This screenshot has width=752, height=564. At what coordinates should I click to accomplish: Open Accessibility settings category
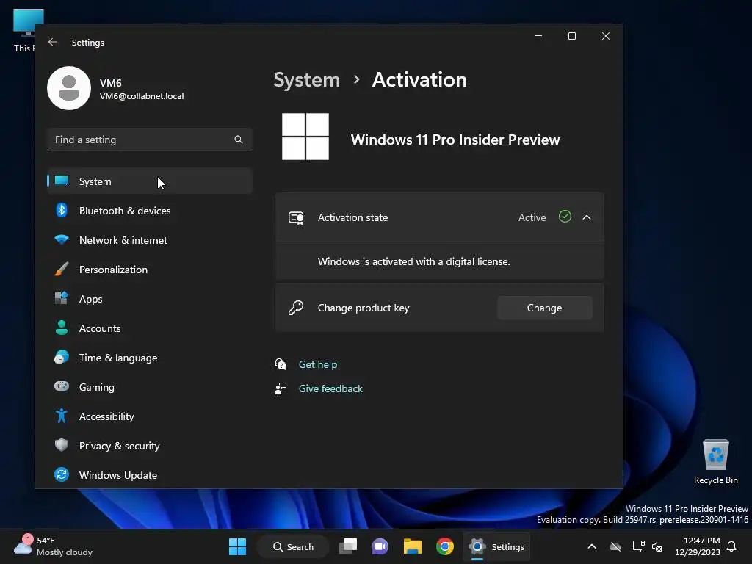point(150,416)
